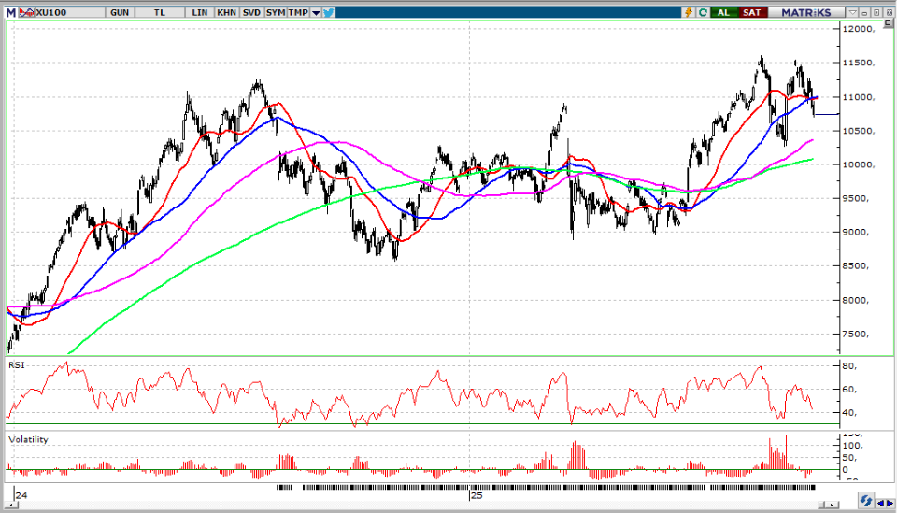Toggle the LIN linear scale option
The image size is (897, 513).
pos(200,12)
